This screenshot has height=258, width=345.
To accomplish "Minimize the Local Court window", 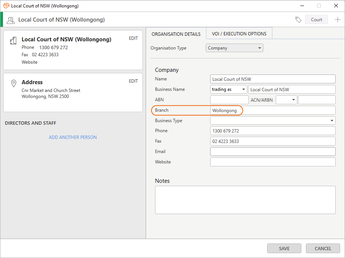I will [302, 6].
